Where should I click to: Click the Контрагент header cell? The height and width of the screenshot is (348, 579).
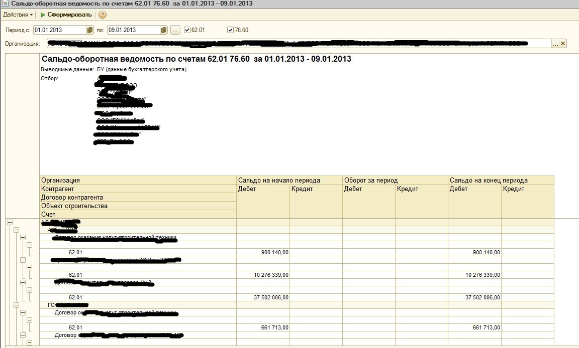pyautogui.click(x=138, y=189)
